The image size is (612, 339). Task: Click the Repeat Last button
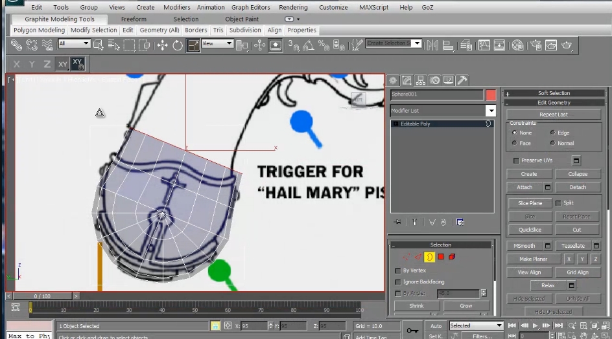pyautogui.click(x=554, y=115)
